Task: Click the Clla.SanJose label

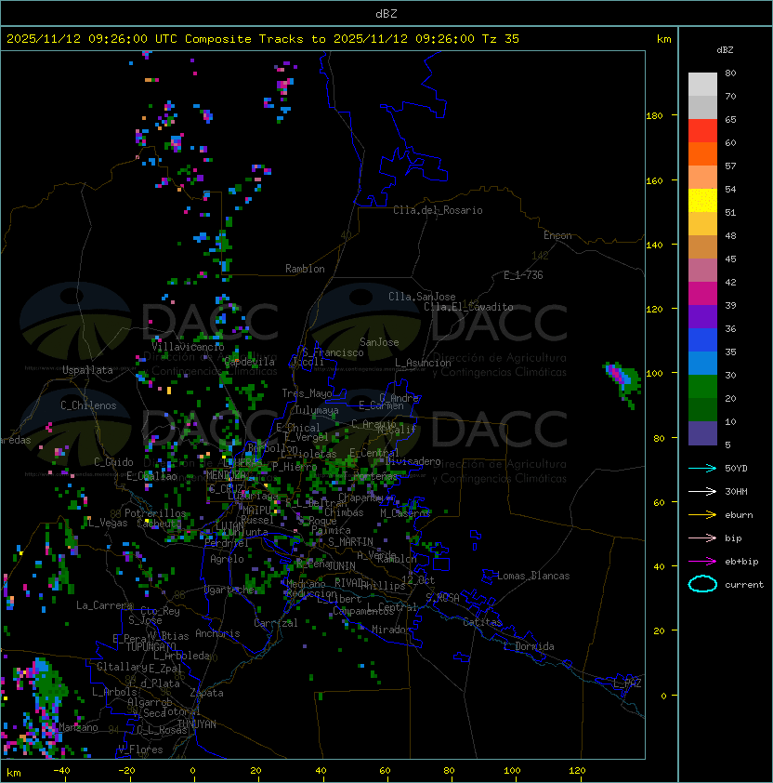Action: pyautogui.click(x=422, y=297)
